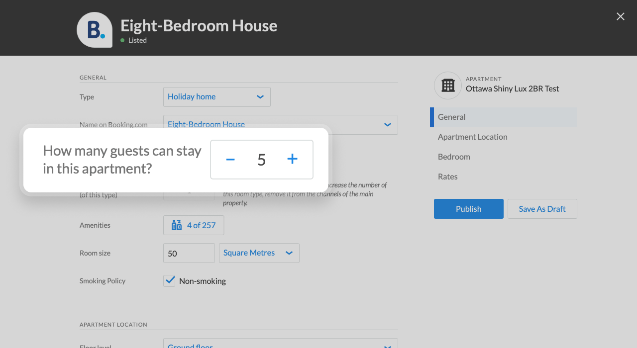Close the listing editor dialog
This screenshot has width=637, height=348.
(621, 16)
